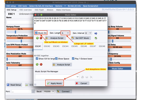Click the Apply Music button
Screen dimensions: 141x100
54,83
